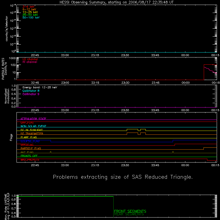This screenshot has width=220, height=220.
Task: Click the SAA_FLAG label
Action: pos(27,145)
